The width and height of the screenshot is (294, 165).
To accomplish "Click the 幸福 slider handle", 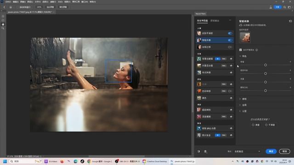I will (x=266, y=65).
